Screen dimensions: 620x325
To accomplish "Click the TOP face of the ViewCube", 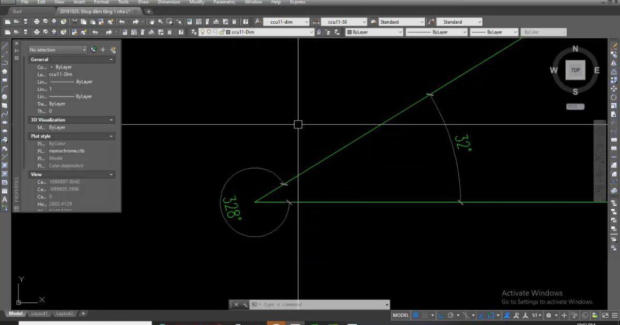I will pos(575,70).
